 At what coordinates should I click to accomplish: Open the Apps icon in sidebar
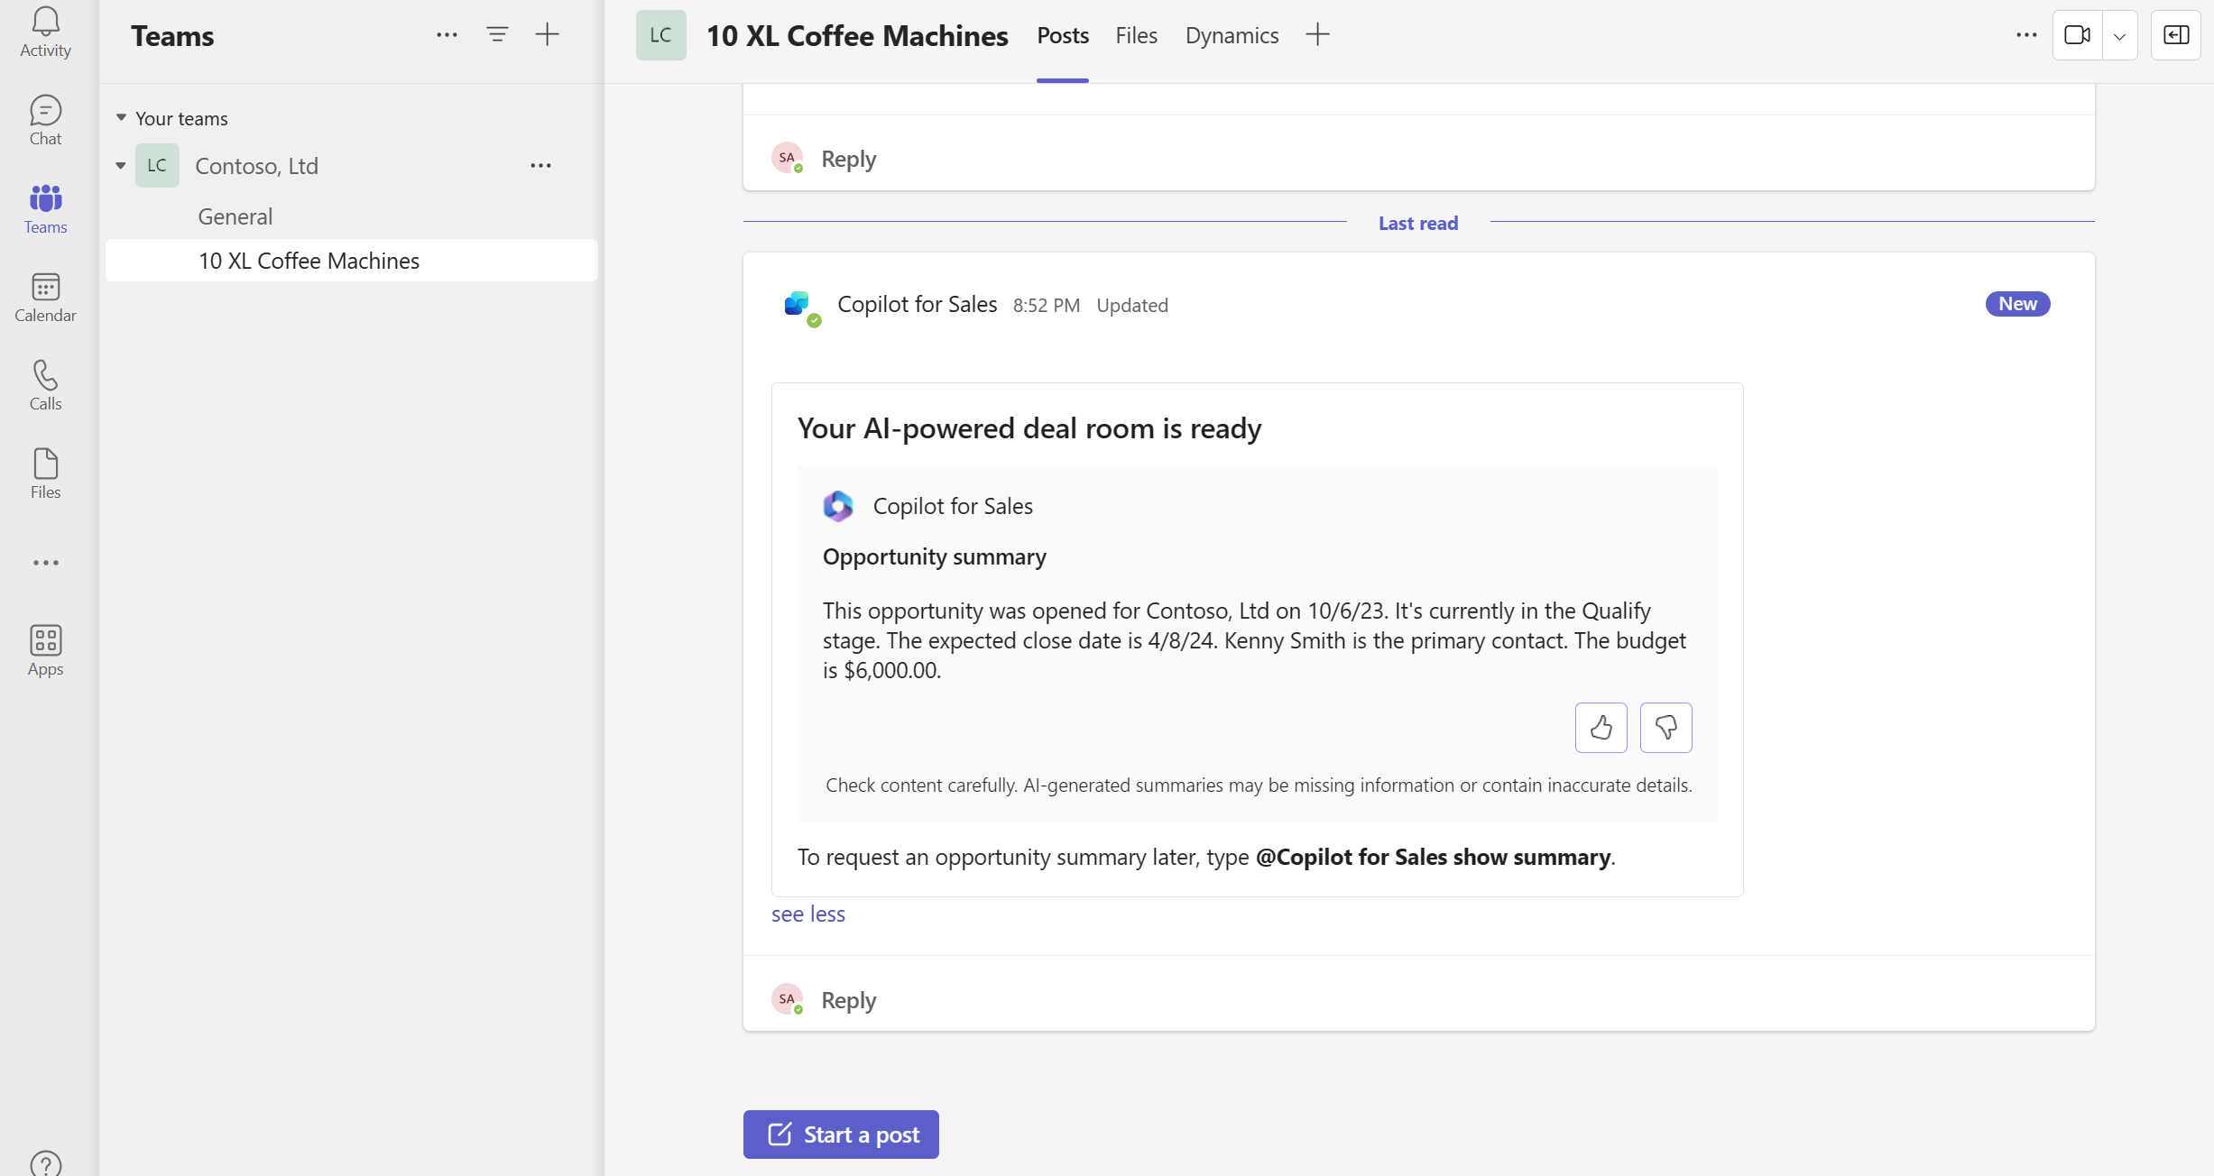pos(45,650)
